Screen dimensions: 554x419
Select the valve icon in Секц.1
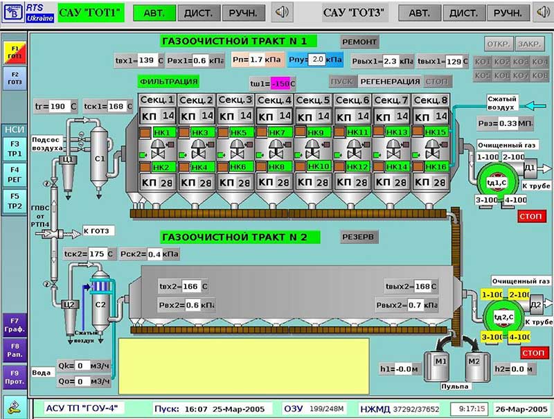click(157, 150)
